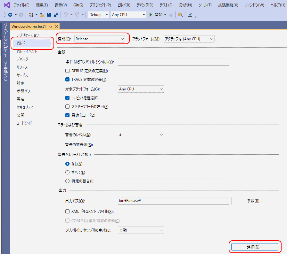Open the toolbar Any CPU platform dropdown
287x254 pixels.
click(128, 15)
